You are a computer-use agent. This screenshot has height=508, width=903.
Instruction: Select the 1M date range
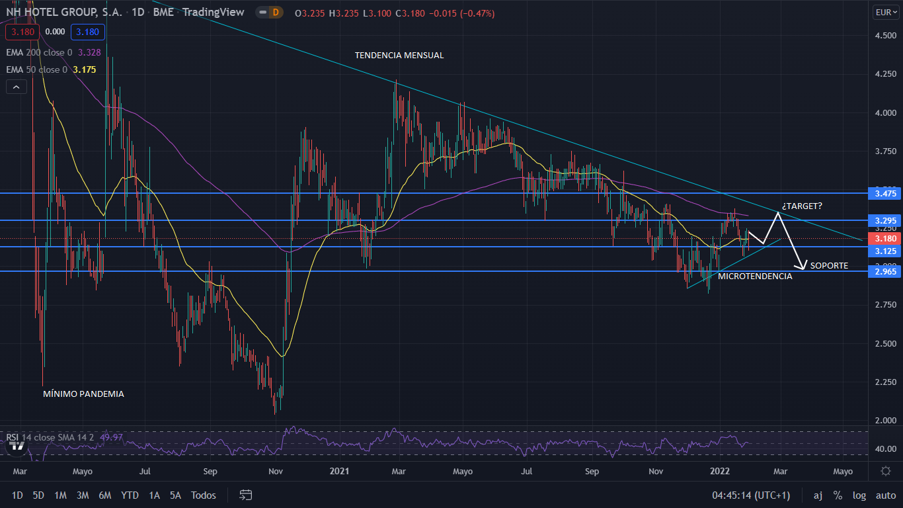(60, 495)
